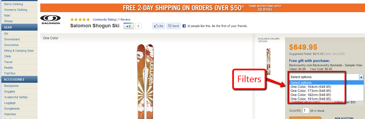Open the Avalanche Safety accessories link

16,97
